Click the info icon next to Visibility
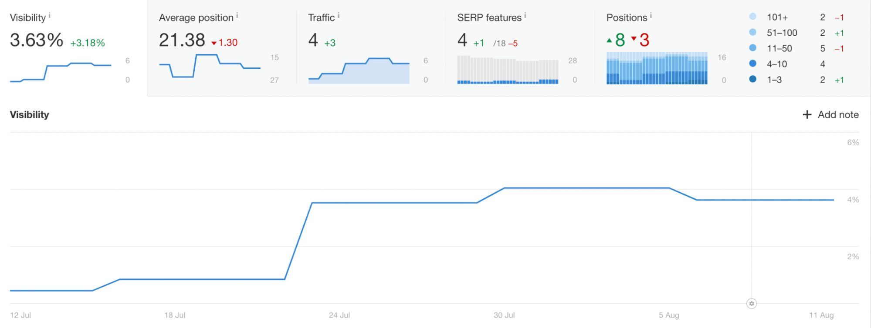Viewport: 871px width, 328px height. (x=49, y=16)
